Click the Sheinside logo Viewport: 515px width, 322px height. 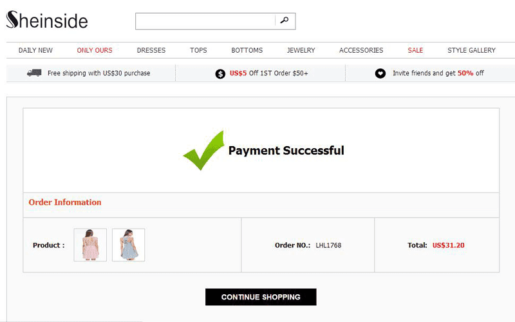pos(47,20)
